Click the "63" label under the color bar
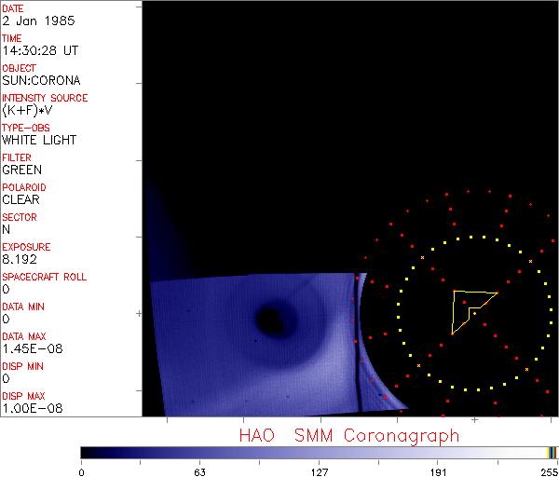This screenshot has width=559, height=477. click(x=199, y=470)
